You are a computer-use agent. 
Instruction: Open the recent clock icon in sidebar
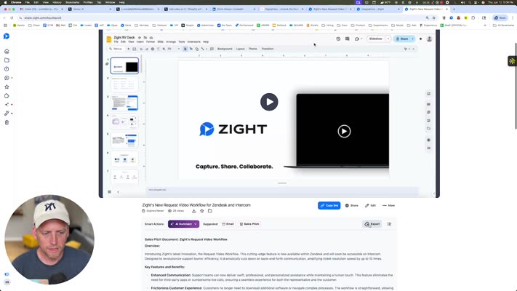pyautogui.click(x=7, y=69)
